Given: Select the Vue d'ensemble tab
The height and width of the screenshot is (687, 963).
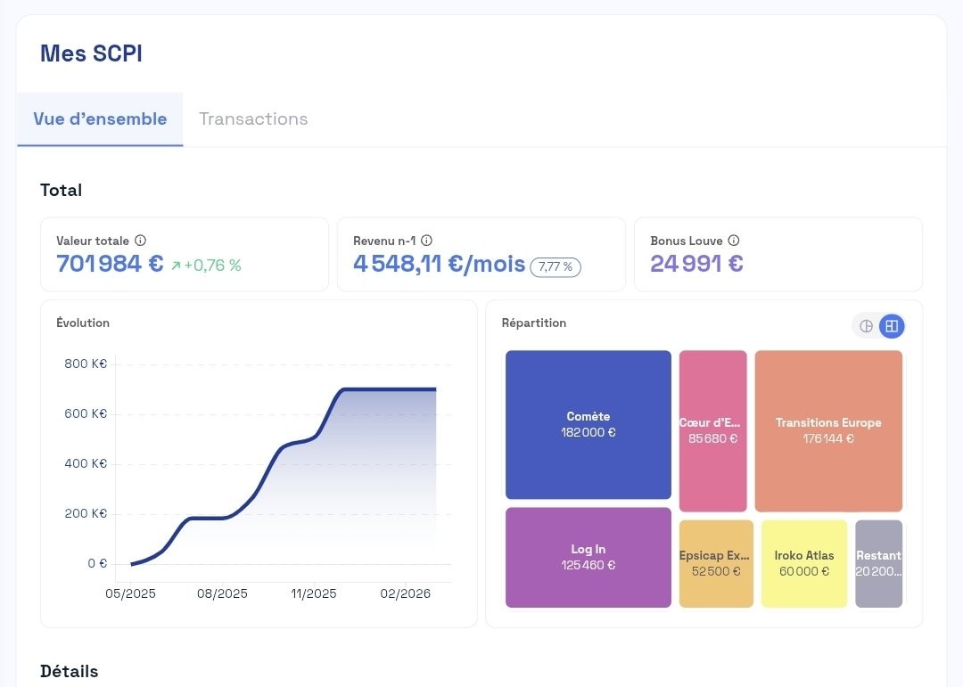Looking at the screenshot, I should click(x=100, y=118).
